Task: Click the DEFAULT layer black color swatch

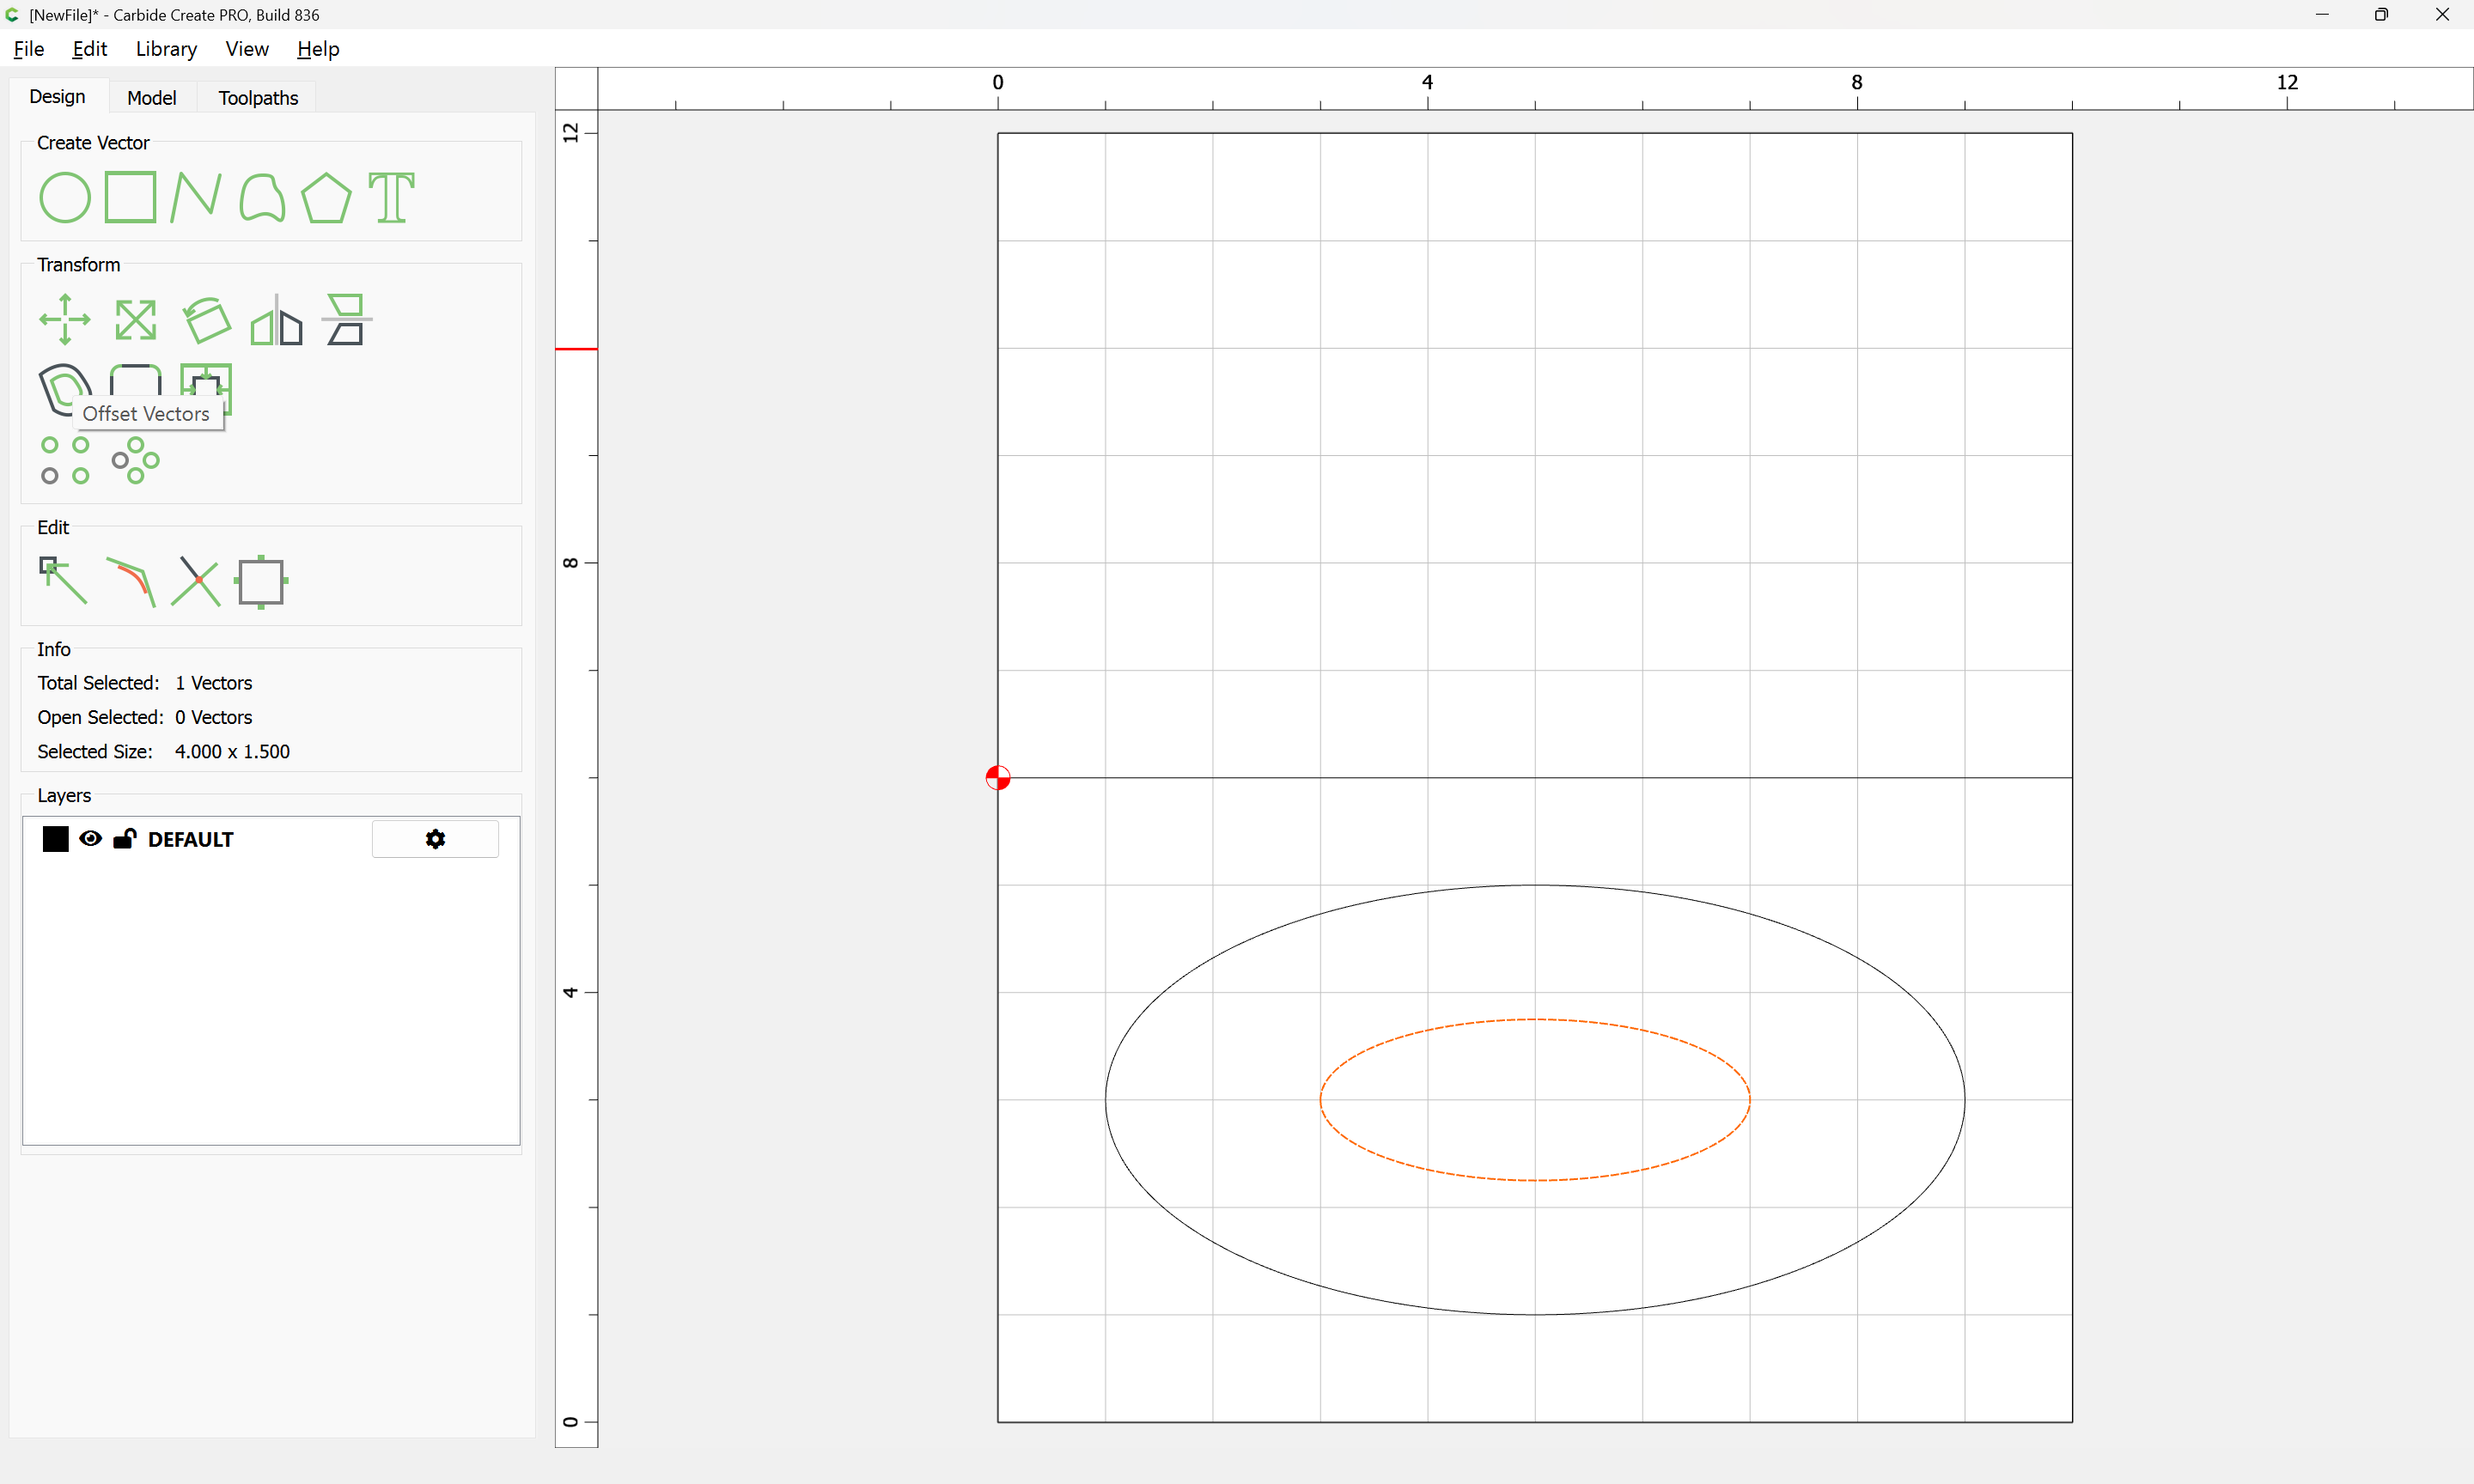Action: click(56, 839)
